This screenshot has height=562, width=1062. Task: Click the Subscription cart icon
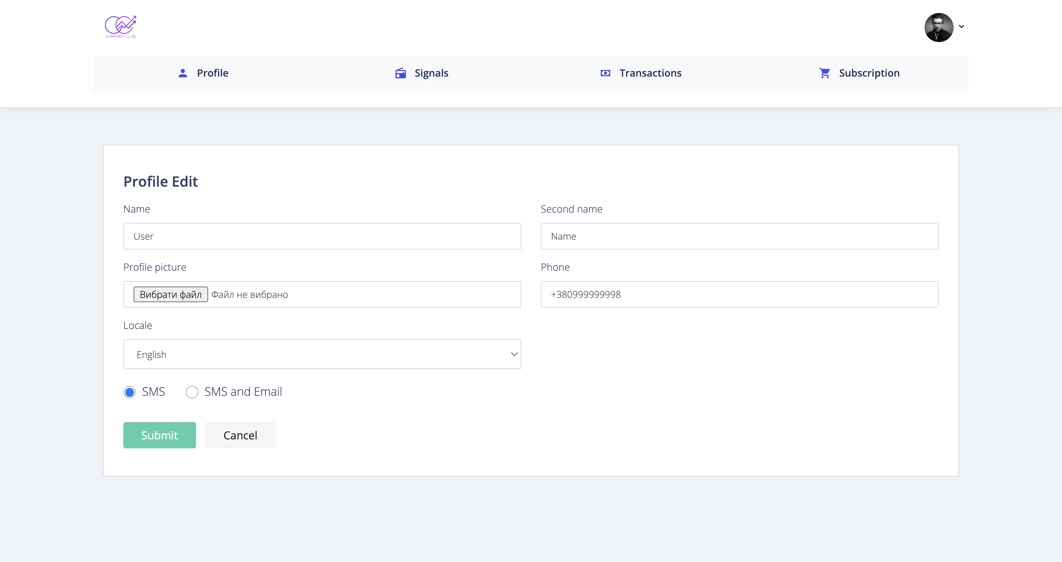click(824, 73)
